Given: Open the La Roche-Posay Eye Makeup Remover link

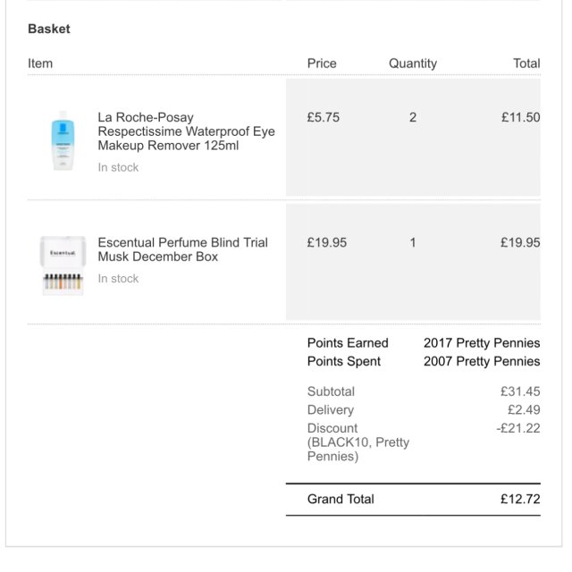Looking at the screenshot, I should coord(186,131).
